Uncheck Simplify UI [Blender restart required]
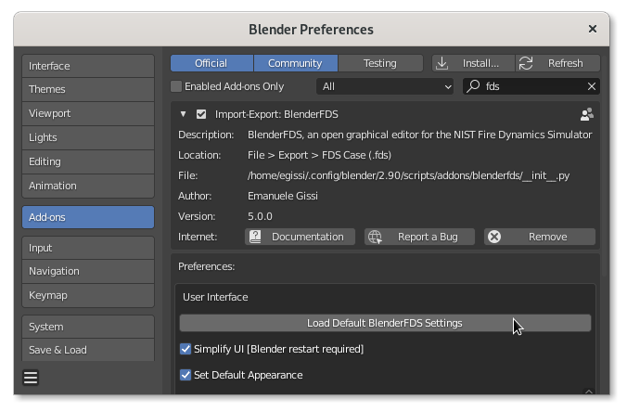The image size is (627, 412). pyautogui.click(x=186, y=349)
